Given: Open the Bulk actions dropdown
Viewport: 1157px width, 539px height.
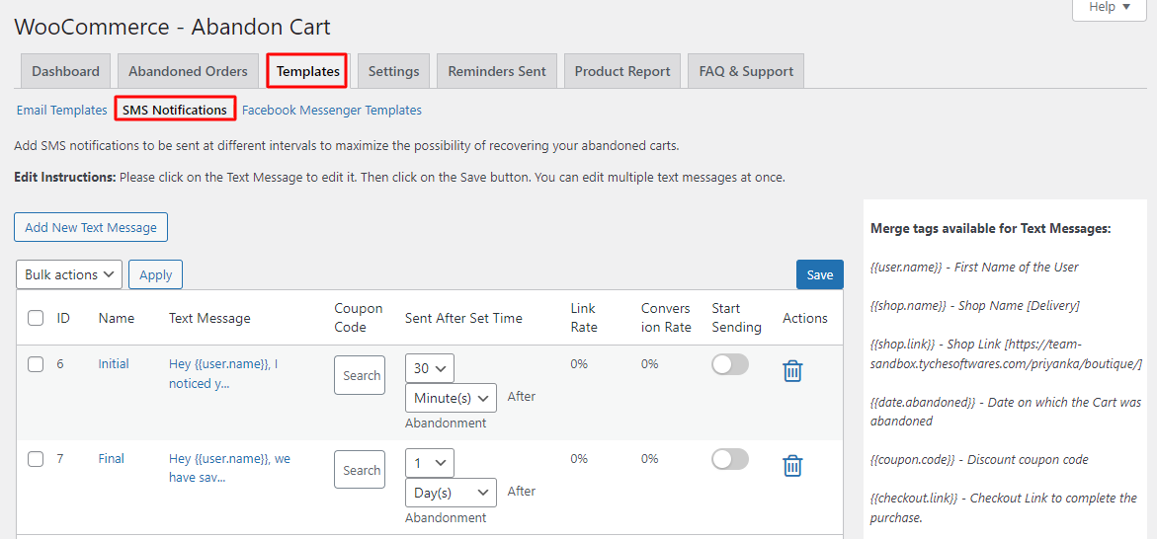Looking at the screenshot, I should [x=68, y=274].
